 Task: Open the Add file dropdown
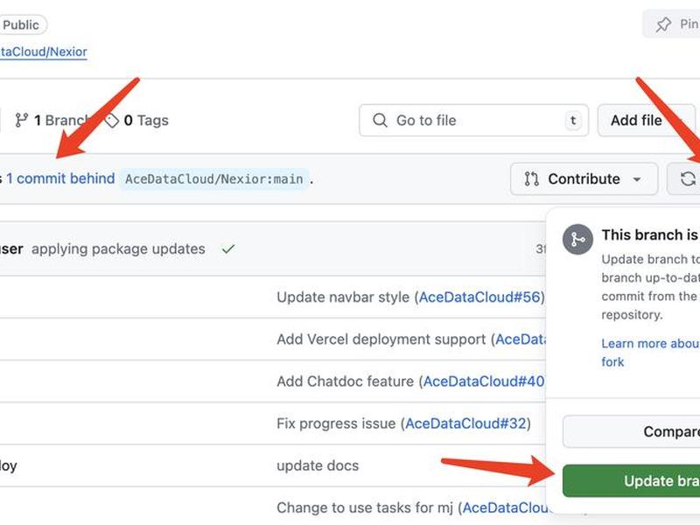click(647, 120)
